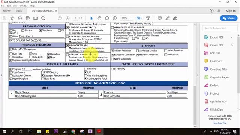Open Windows Start menu
This screenshot has width=240, height=135.
(x=4, y=131)
